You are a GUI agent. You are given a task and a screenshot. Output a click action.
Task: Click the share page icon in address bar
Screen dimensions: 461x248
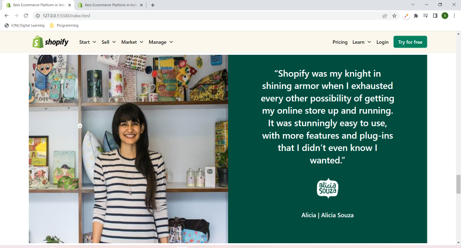385,16
